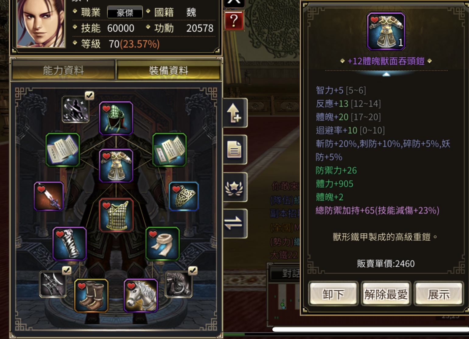Toggle checkbox on the dark beast slot

click(x=193, y=270)
